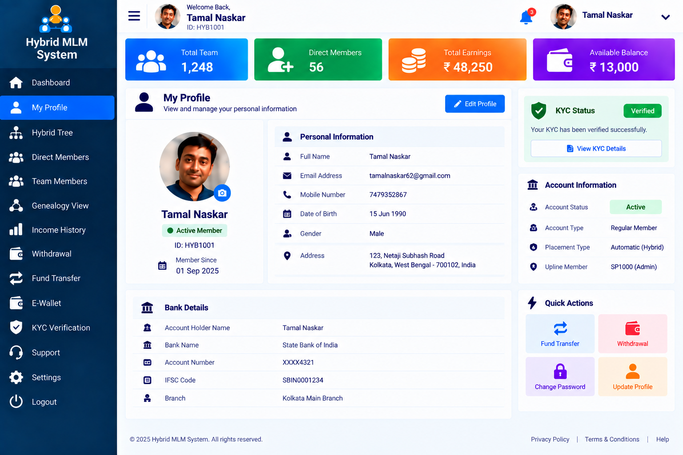This screenshot has height=455, width=683.
Task: Click the Mobile Number phone icon
Action: tap(287, 195)
